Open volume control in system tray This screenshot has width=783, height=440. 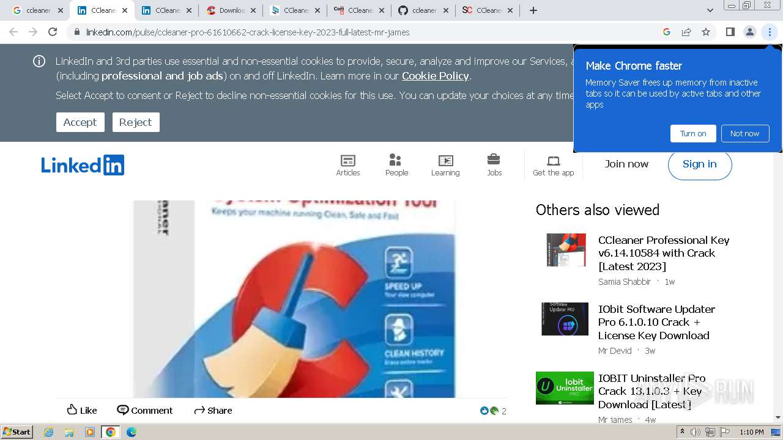[x=696, y=432]
